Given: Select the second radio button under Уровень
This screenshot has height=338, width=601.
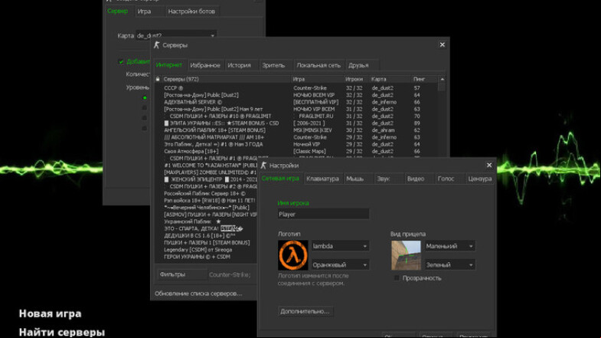Looking at the screenshot, I should tap(145, 108).
